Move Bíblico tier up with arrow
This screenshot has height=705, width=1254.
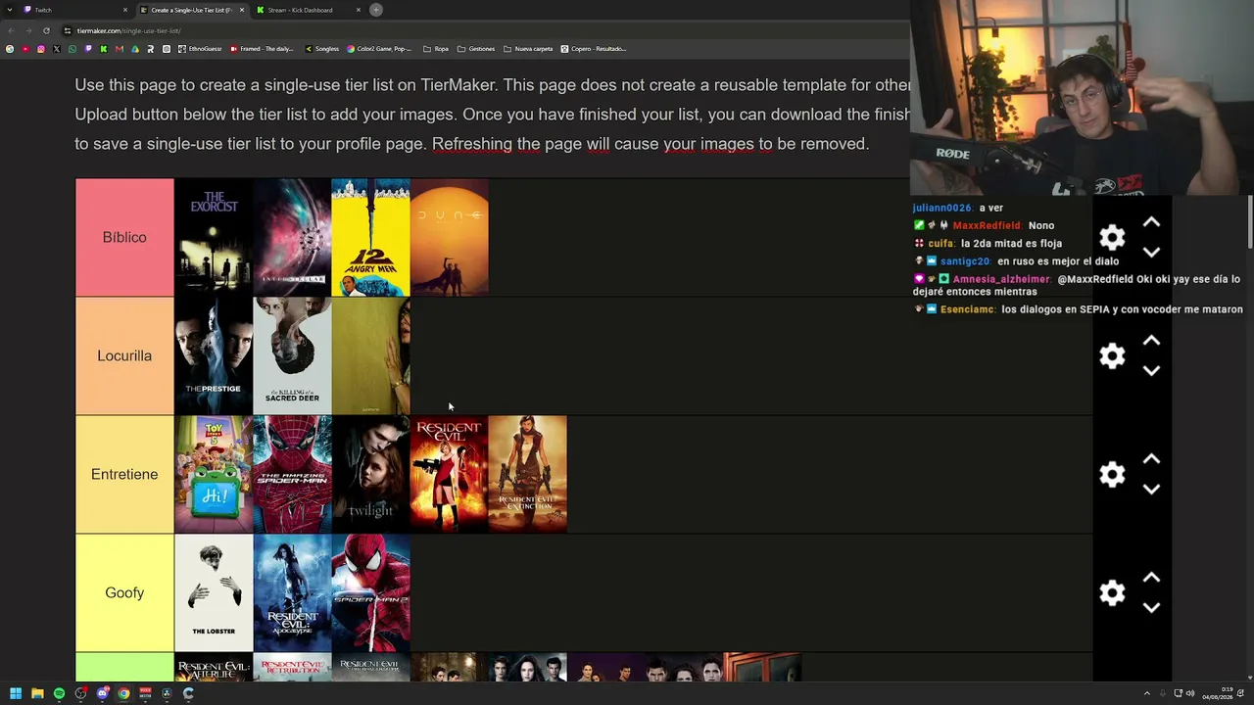click(1151, 223)
